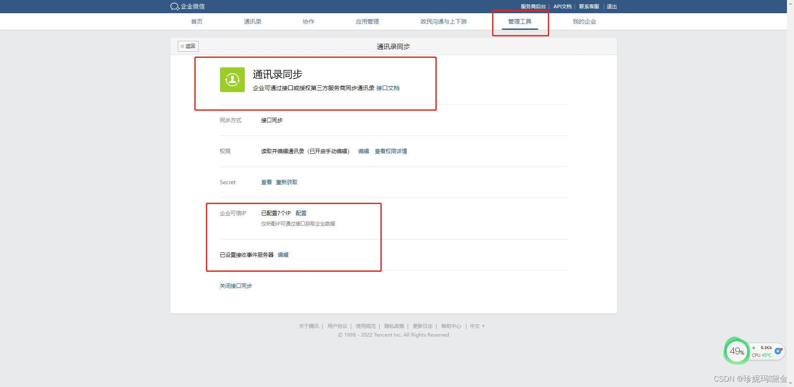Click 编辑 next to permissions
This screenshot has height=387, width=794.
tap(364, 151)
